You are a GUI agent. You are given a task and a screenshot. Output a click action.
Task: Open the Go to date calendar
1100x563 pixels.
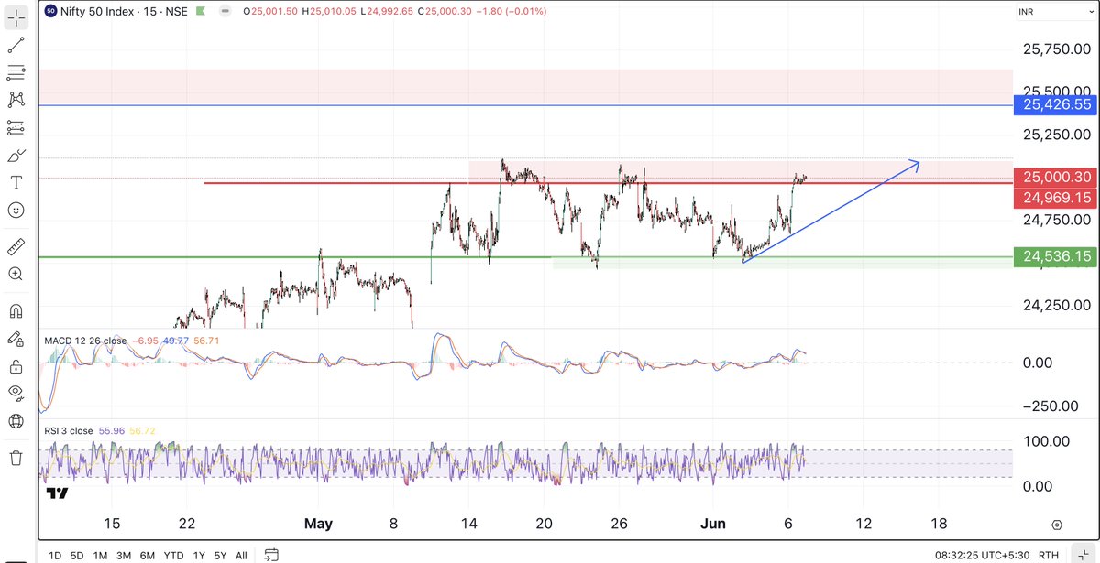tap(270, 554)
